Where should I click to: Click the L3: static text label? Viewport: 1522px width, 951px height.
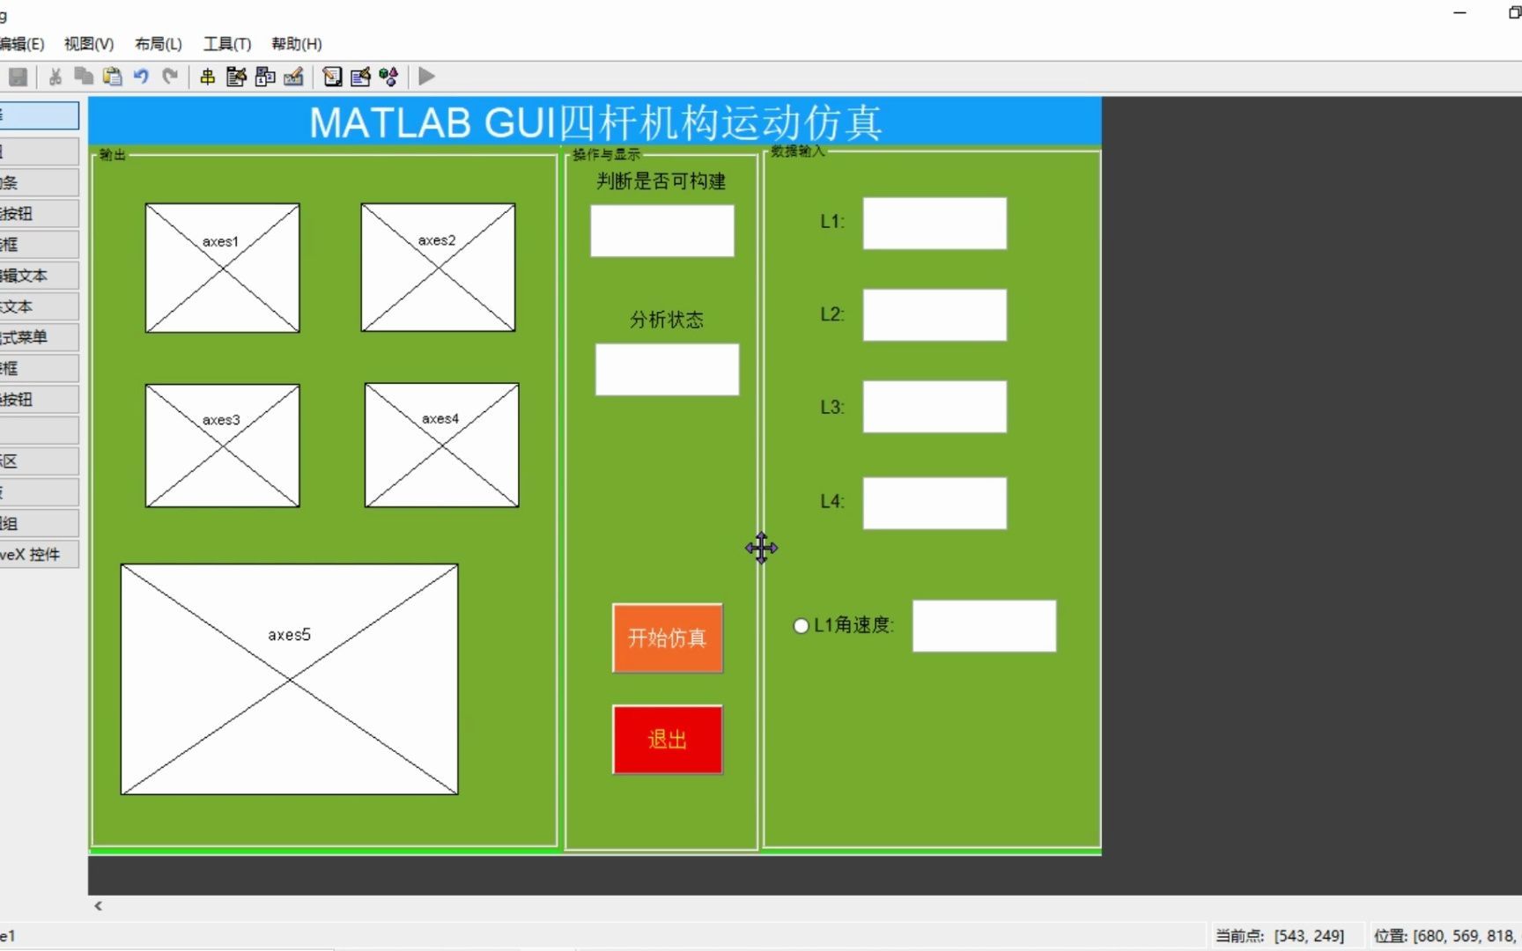[832, 407]
